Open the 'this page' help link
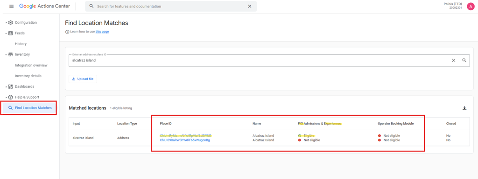478x179 pixels. pos(102,32)
